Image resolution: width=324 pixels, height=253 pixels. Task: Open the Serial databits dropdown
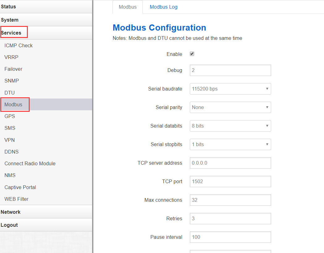pos(230,126)
